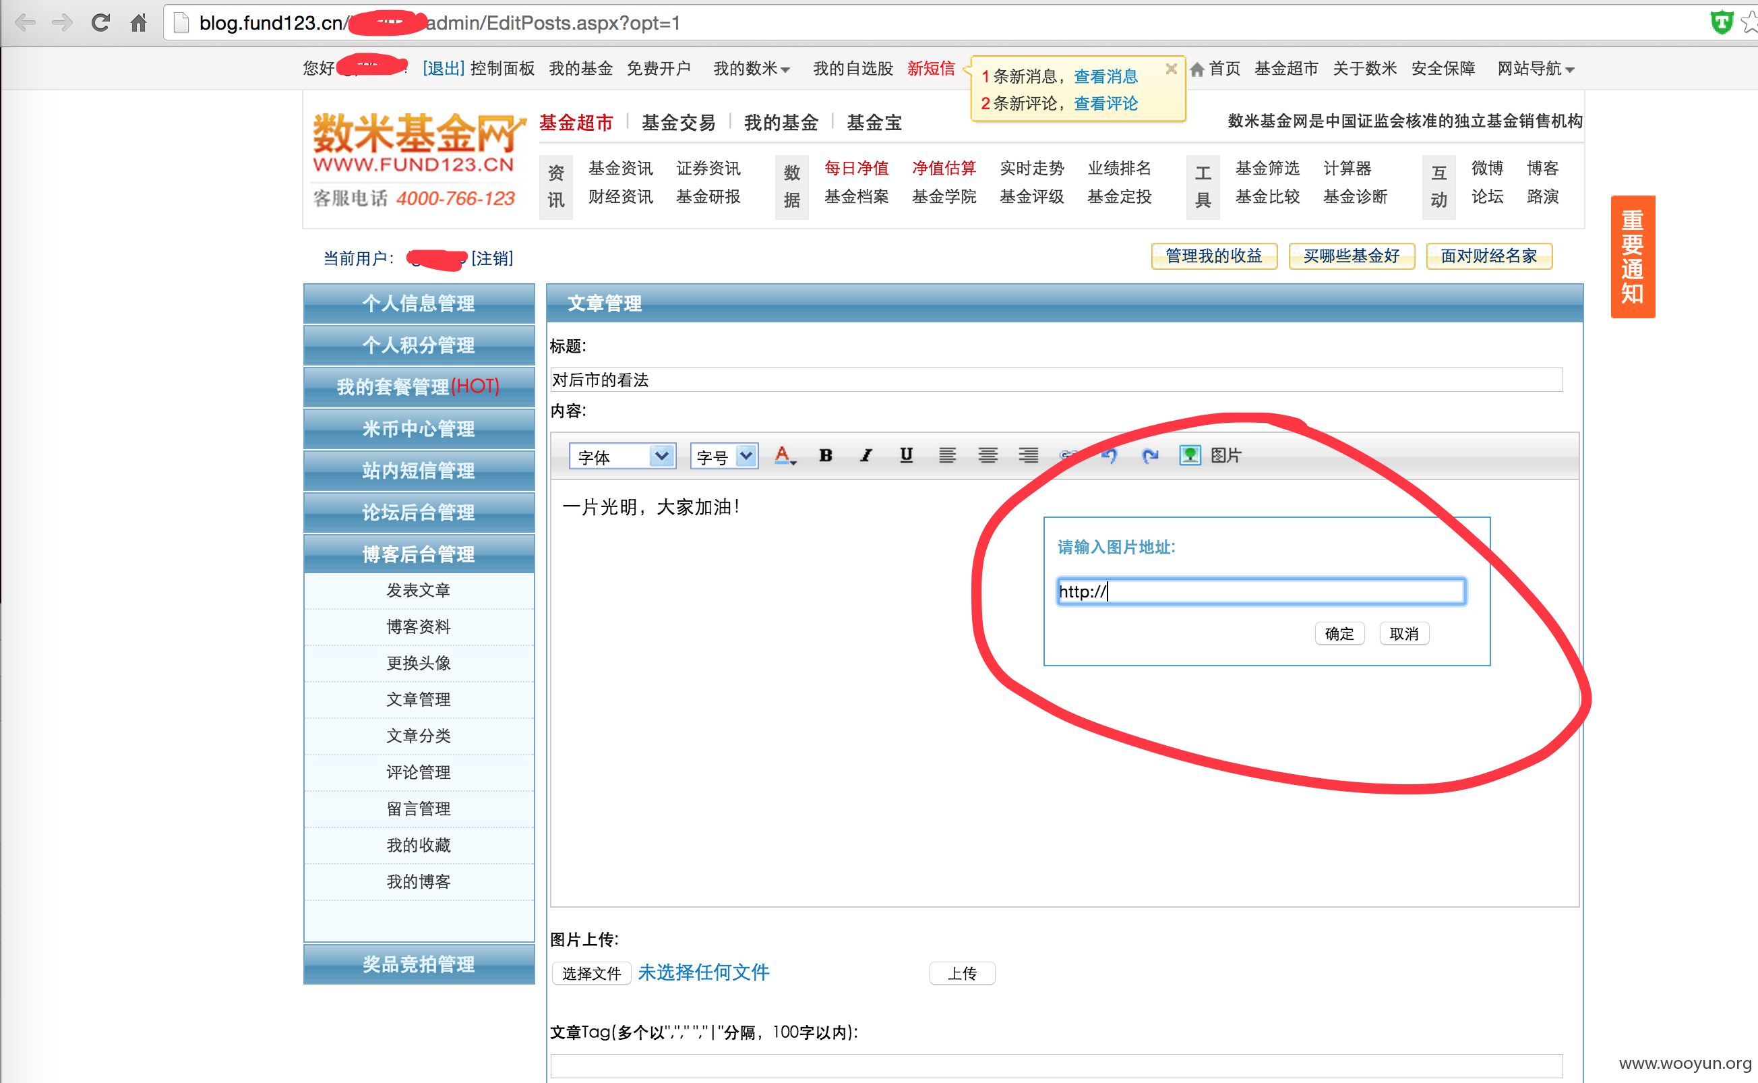Toggle underline formatting in editor
This screenshot has width=1758, height=1083.
(906, 456)
